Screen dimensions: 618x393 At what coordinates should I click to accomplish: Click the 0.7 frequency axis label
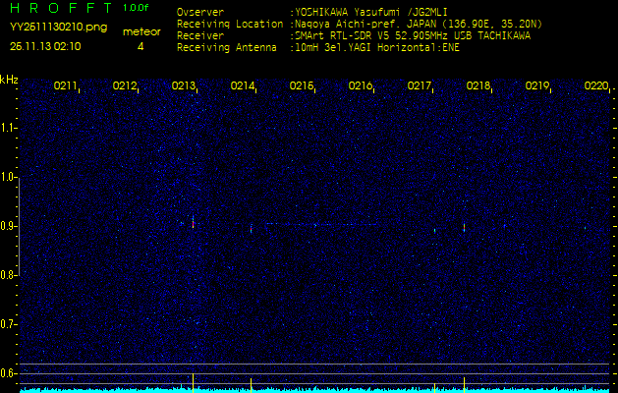click(x=8, y=324)
